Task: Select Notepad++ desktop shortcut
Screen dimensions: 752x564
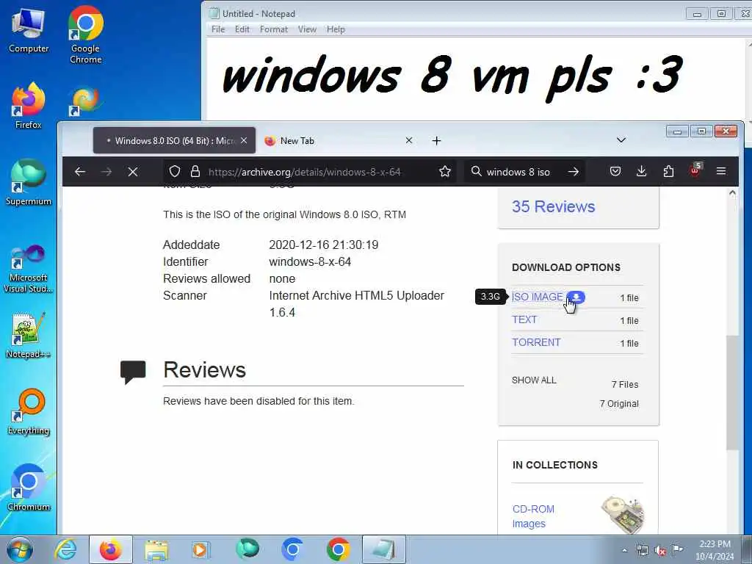Action: pos(29,335)
